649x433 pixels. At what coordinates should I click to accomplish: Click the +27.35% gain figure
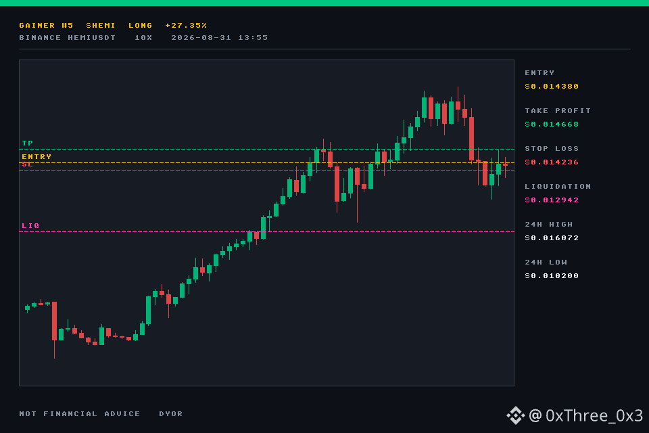(x=186, y=26)
